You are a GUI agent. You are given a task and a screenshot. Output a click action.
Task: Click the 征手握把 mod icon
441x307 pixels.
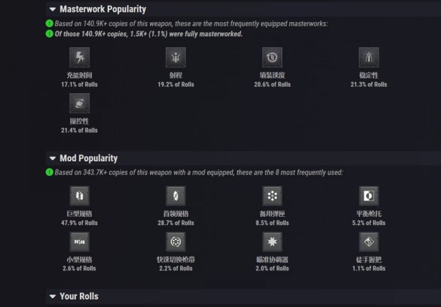[x=369, y=242]
